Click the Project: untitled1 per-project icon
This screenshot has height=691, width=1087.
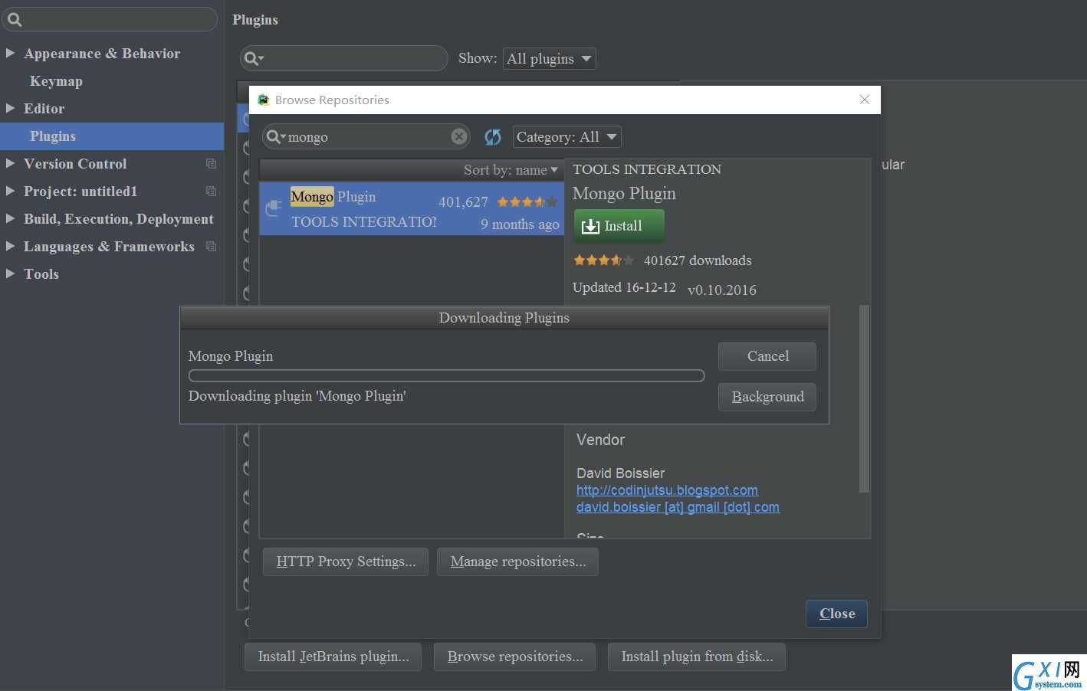coord(211,192)
